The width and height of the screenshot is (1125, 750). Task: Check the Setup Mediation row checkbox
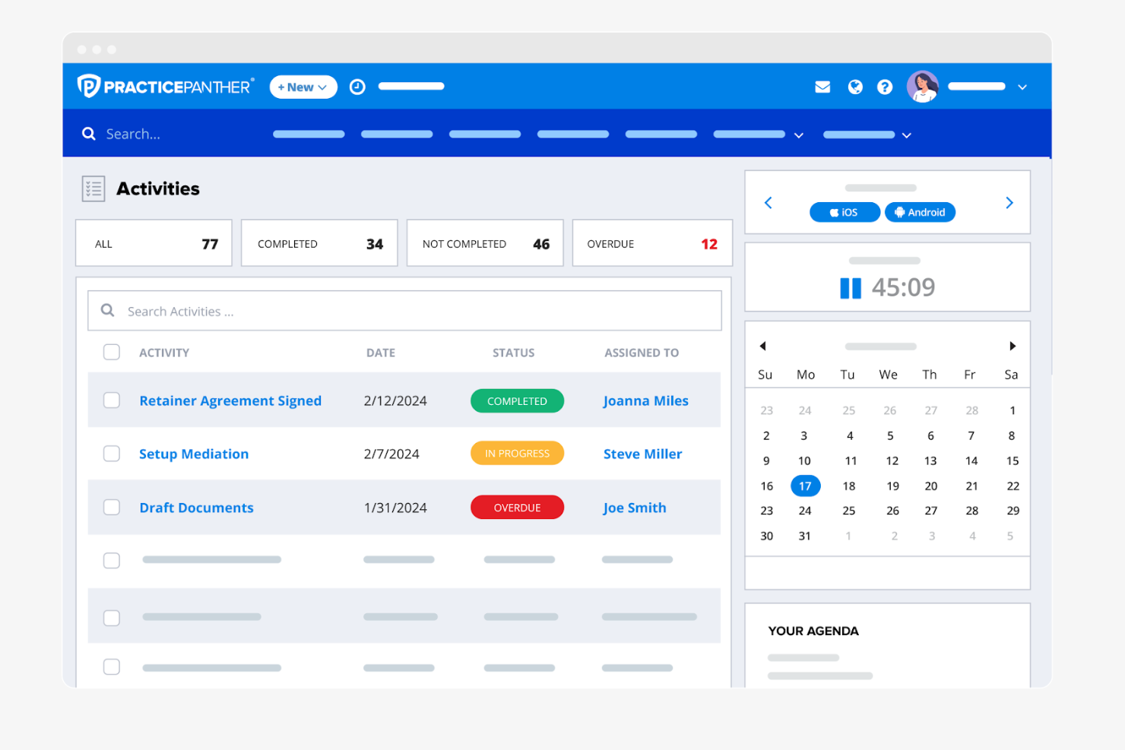tap(112, 454)
